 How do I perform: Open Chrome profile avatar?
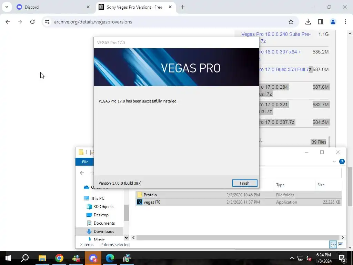click(333, 22)
